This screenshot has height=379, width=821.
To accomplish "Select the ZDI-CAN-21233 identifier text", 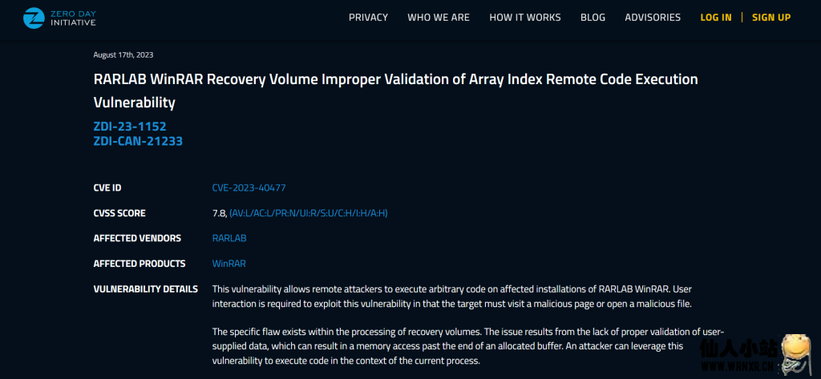I will coord(138,141).
